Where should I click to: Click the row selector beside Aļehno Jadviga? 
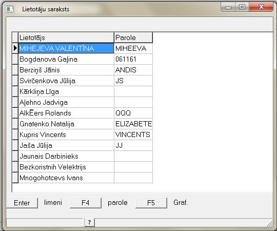(x=15, y=102)
